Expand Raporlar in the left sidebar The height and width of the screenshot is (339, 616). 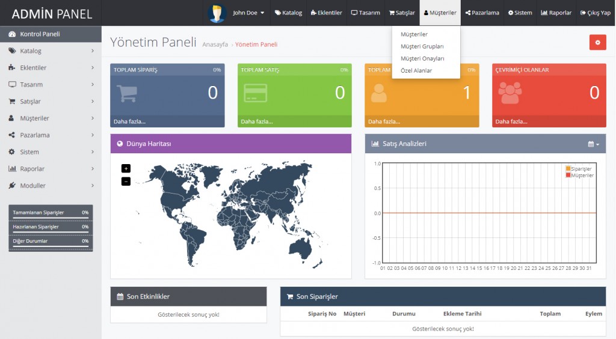click(51, 169)
